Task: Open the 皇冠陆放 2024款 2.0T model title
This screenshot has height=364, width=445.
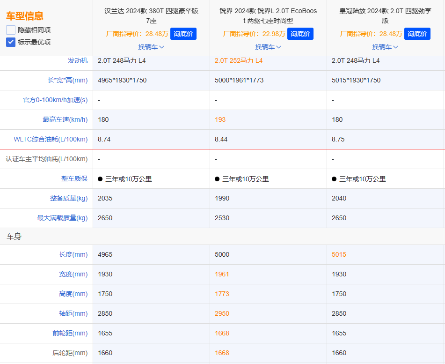Action: point(385,15)
